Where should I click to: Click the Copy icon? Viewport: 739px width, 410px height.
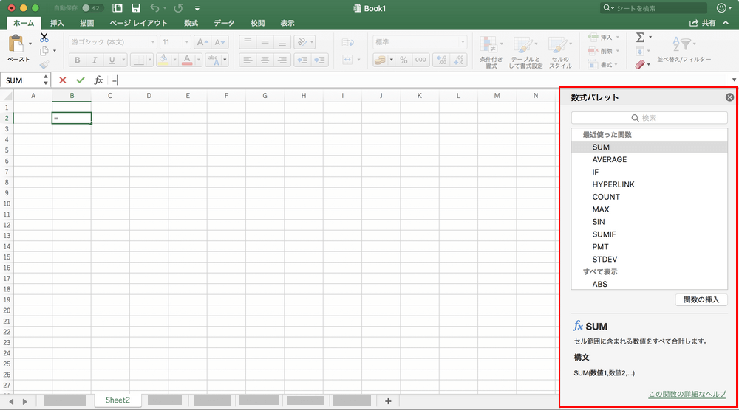(x=44, y=51)
